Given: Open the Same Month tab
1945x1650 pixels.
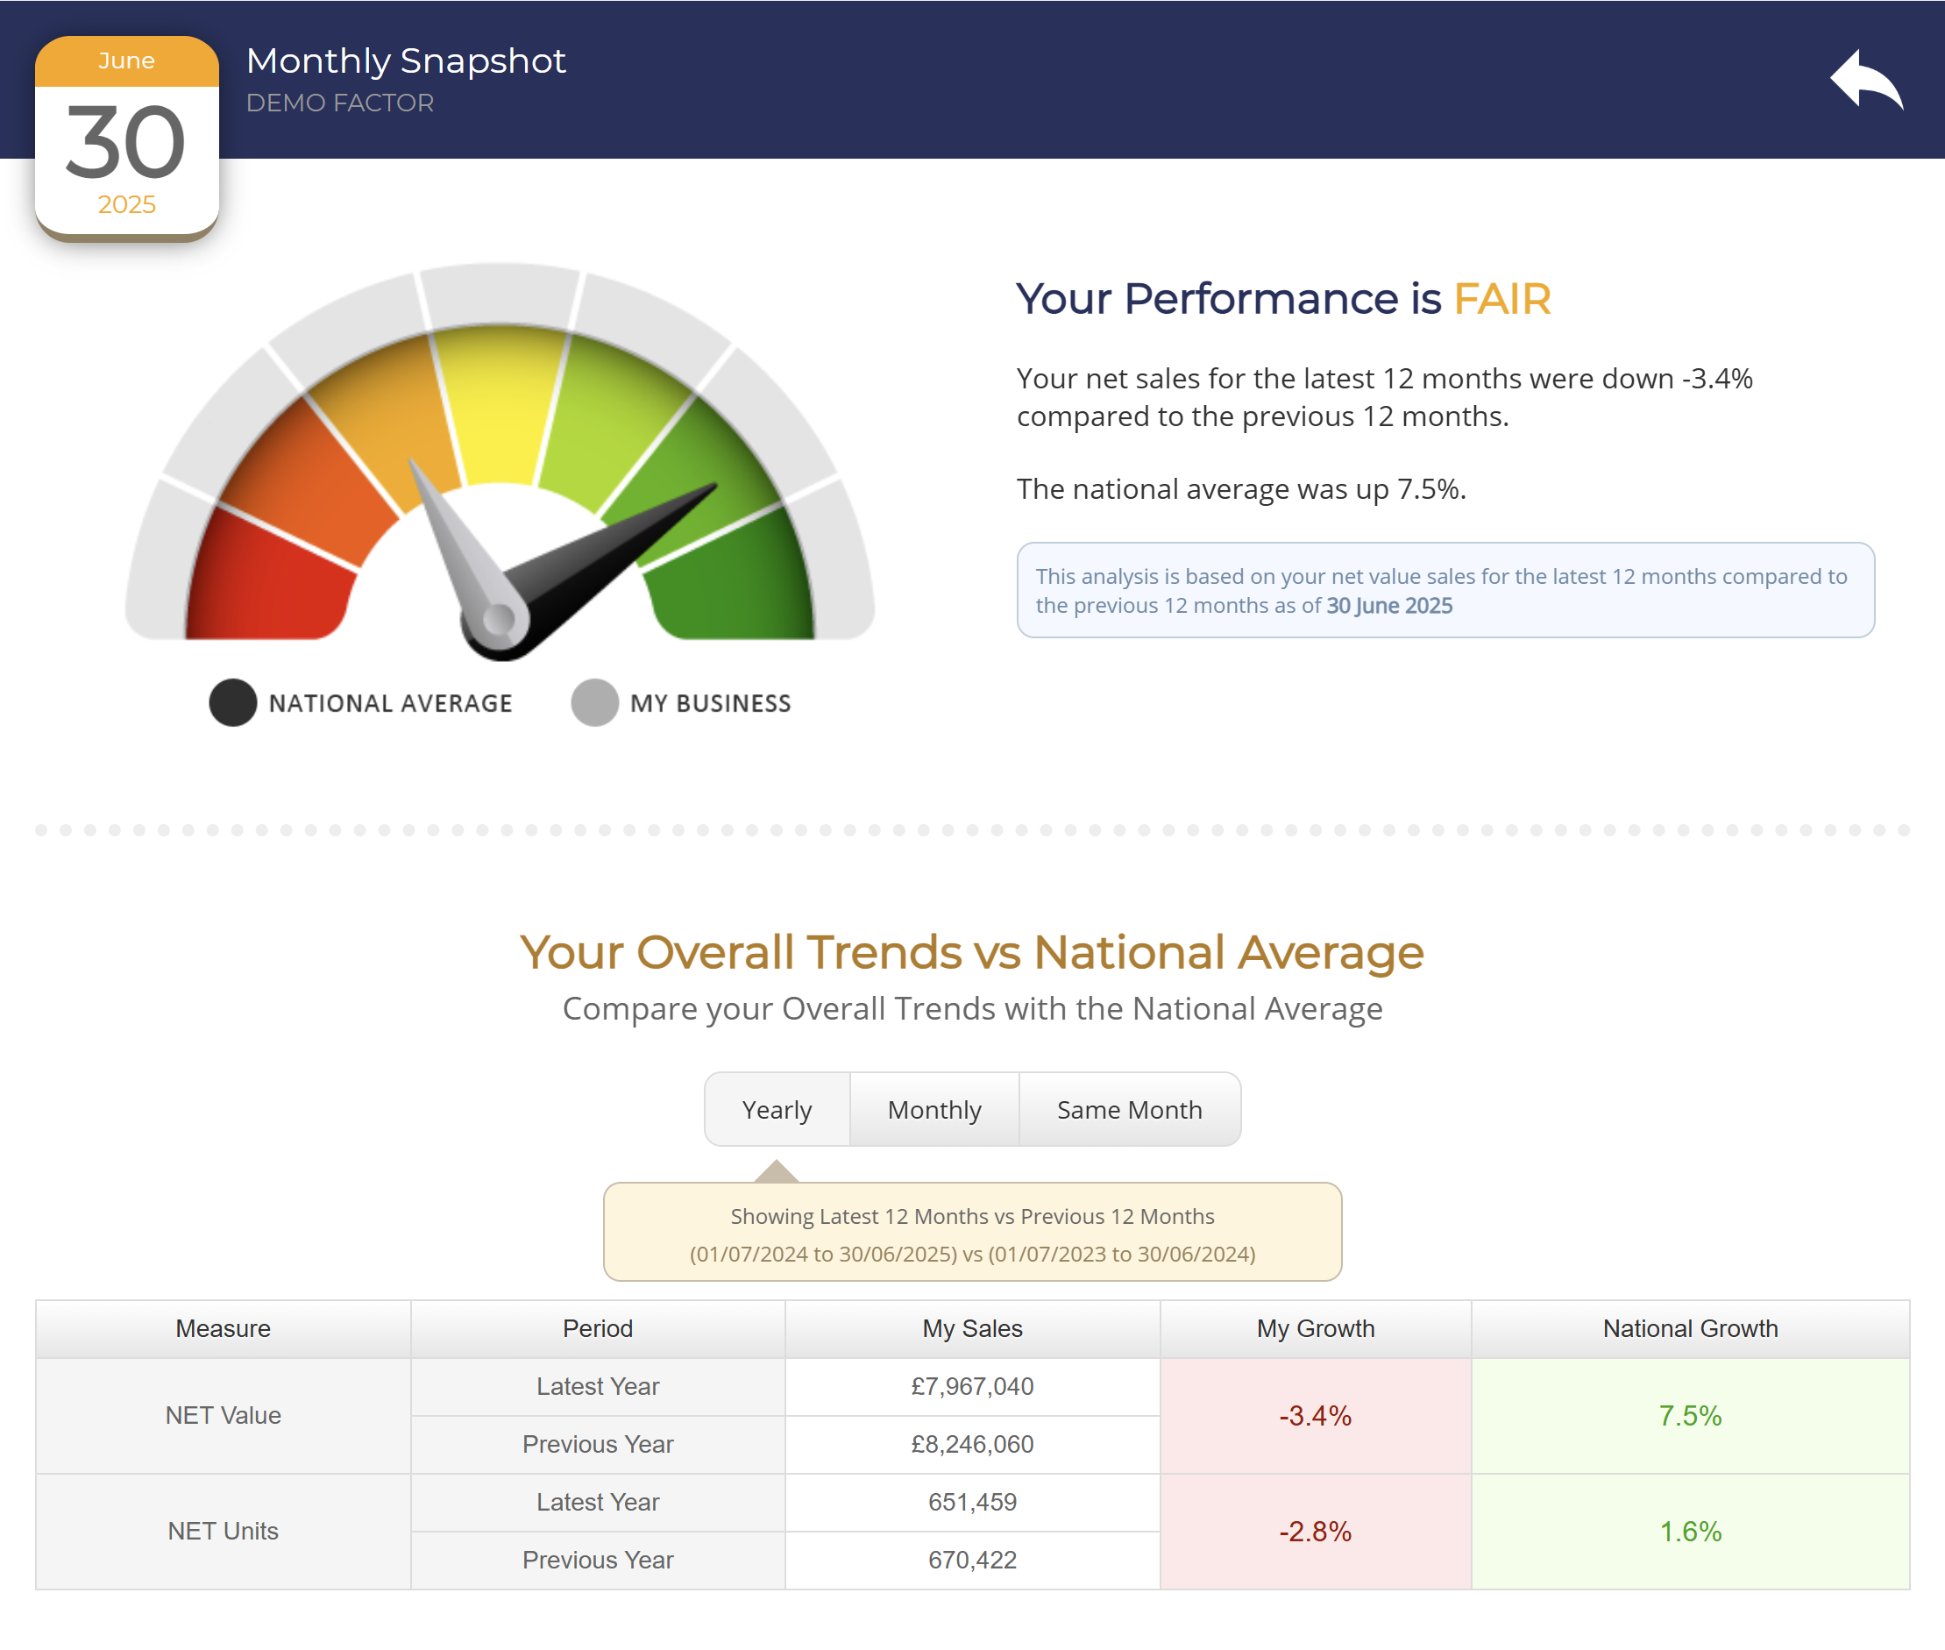Looking at the screenshot, I should (x=1129, y=1109).
